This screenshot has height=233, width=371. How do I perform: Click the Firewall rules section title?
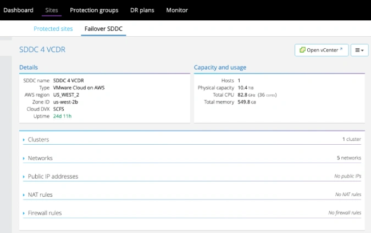coord(45,213)
